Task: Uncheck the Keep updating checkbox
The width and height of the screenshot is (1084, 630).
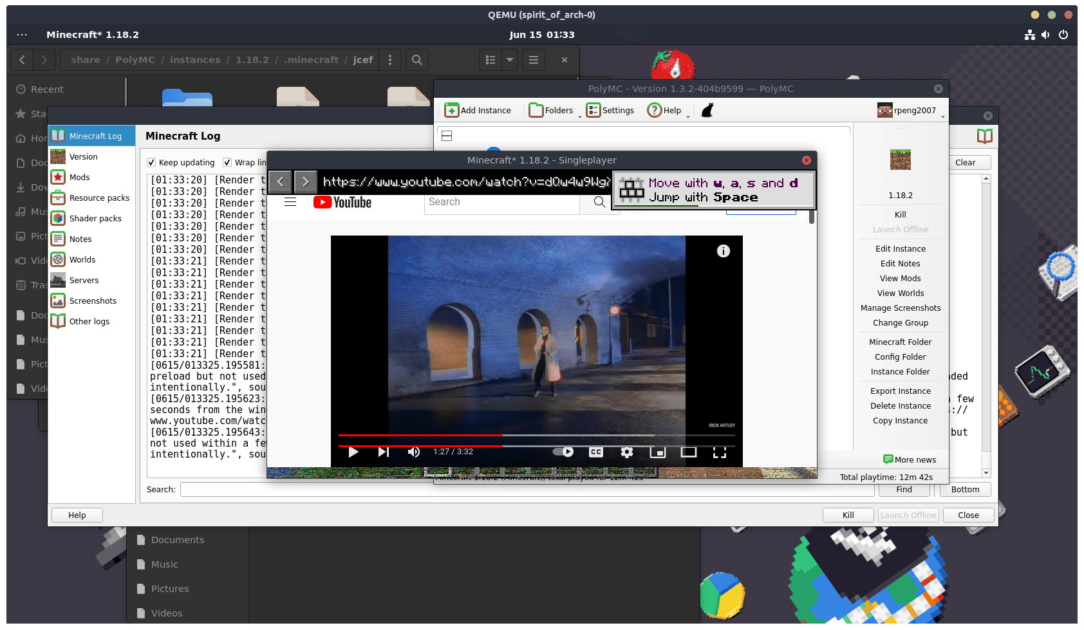Action: point(151,163)
